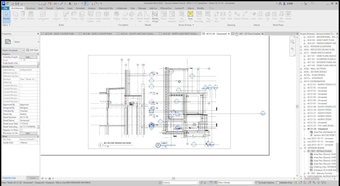Select the Roof tool
Screen dimensions: 340x186
(x=66, y=16)
